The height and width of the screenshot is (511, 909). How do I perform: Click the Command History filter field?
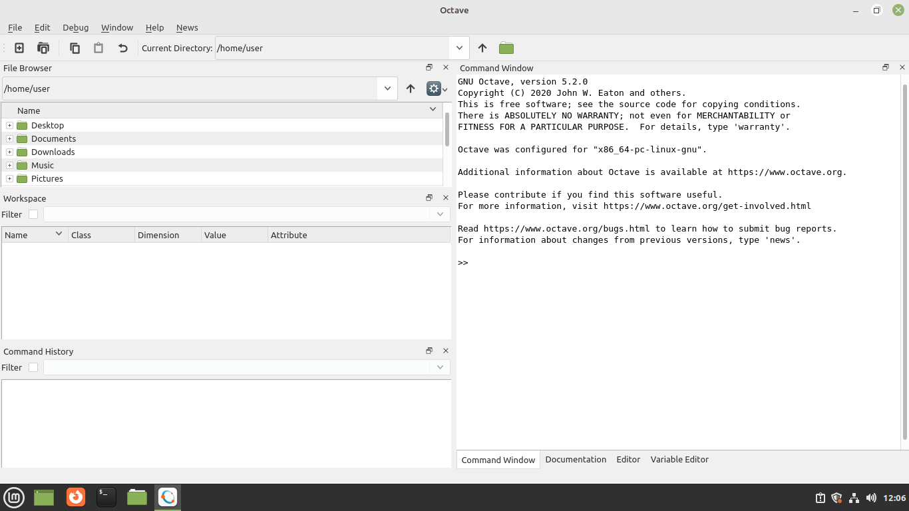(x=237, y=367)
